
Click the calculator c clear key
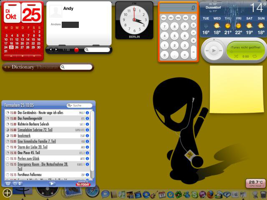pos(185,55)
